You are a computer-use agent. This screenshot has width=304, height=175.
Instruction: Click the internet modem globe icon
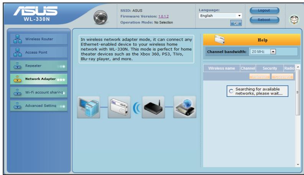[x=185, y=107]
